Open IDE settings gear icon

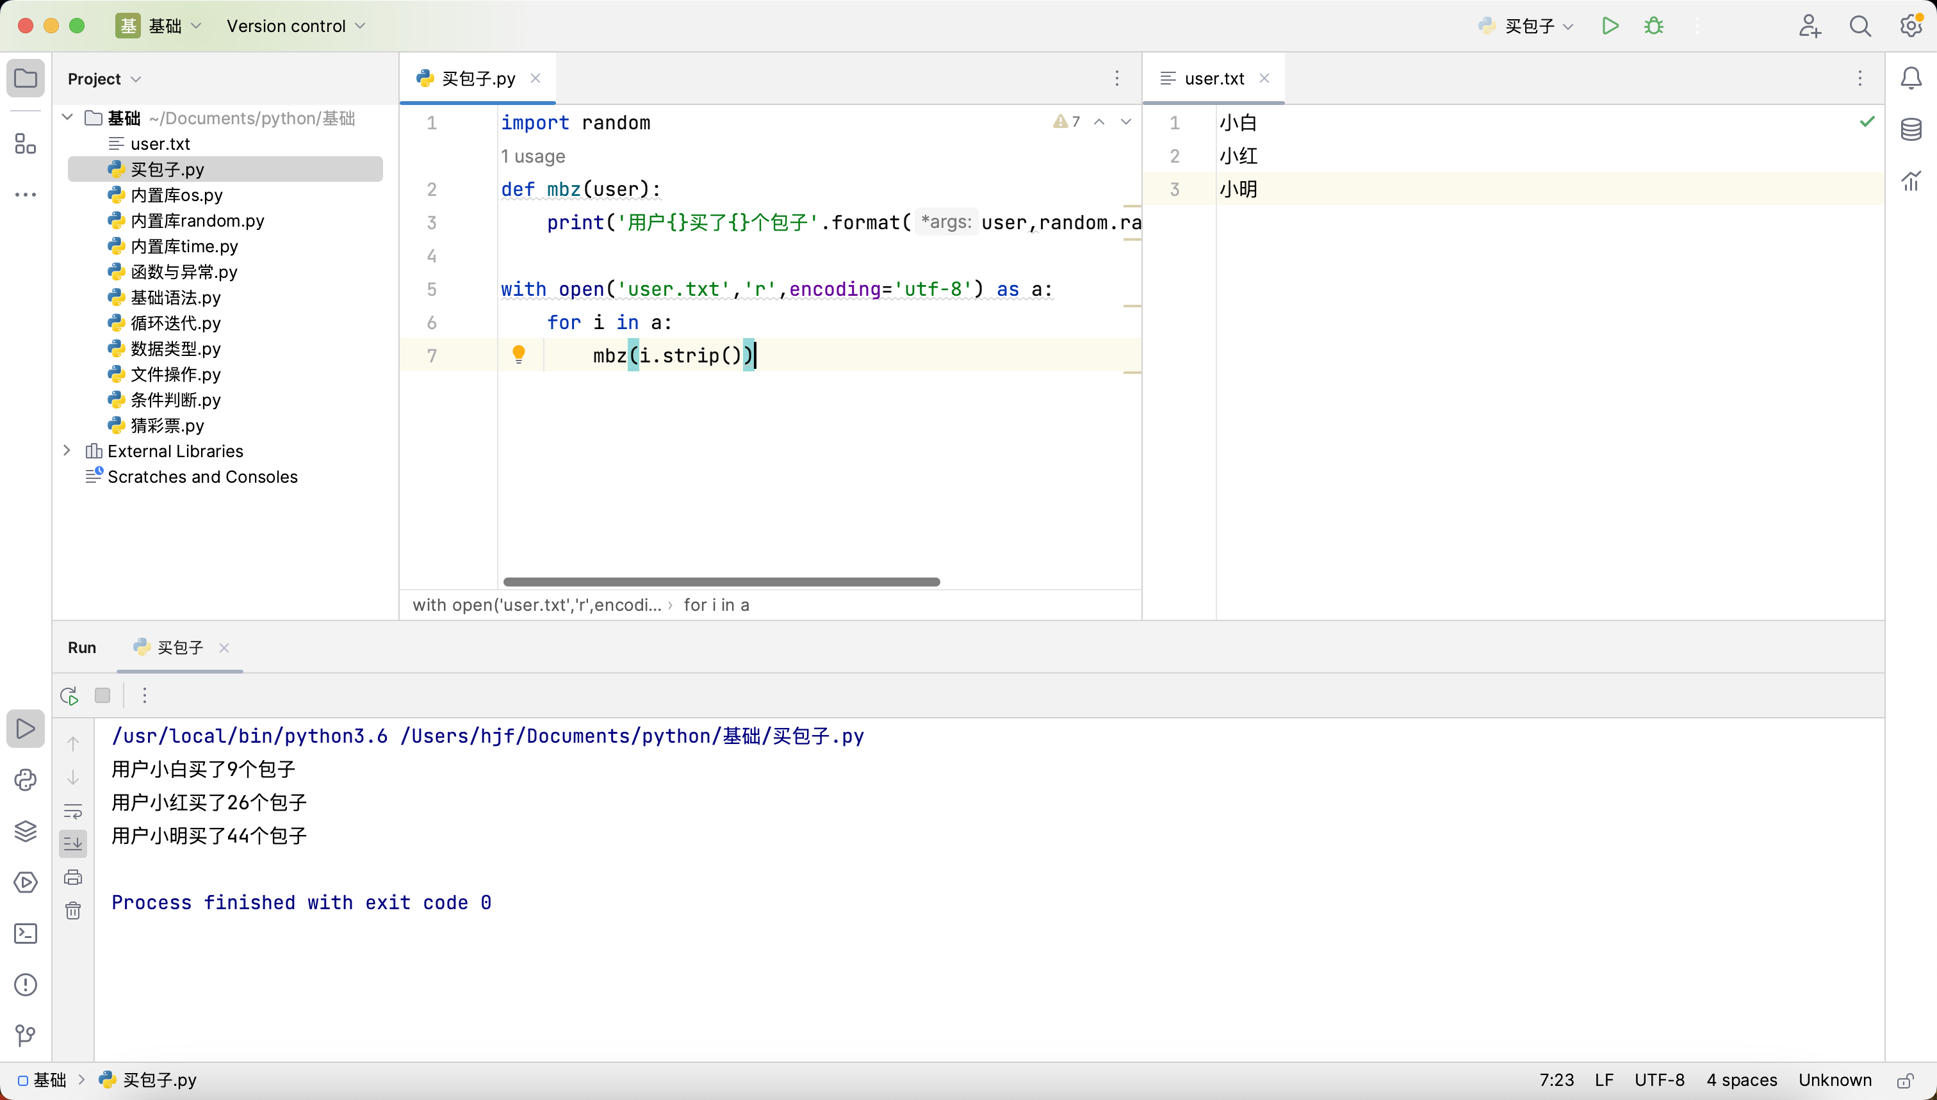click(x=1911, y=26)
